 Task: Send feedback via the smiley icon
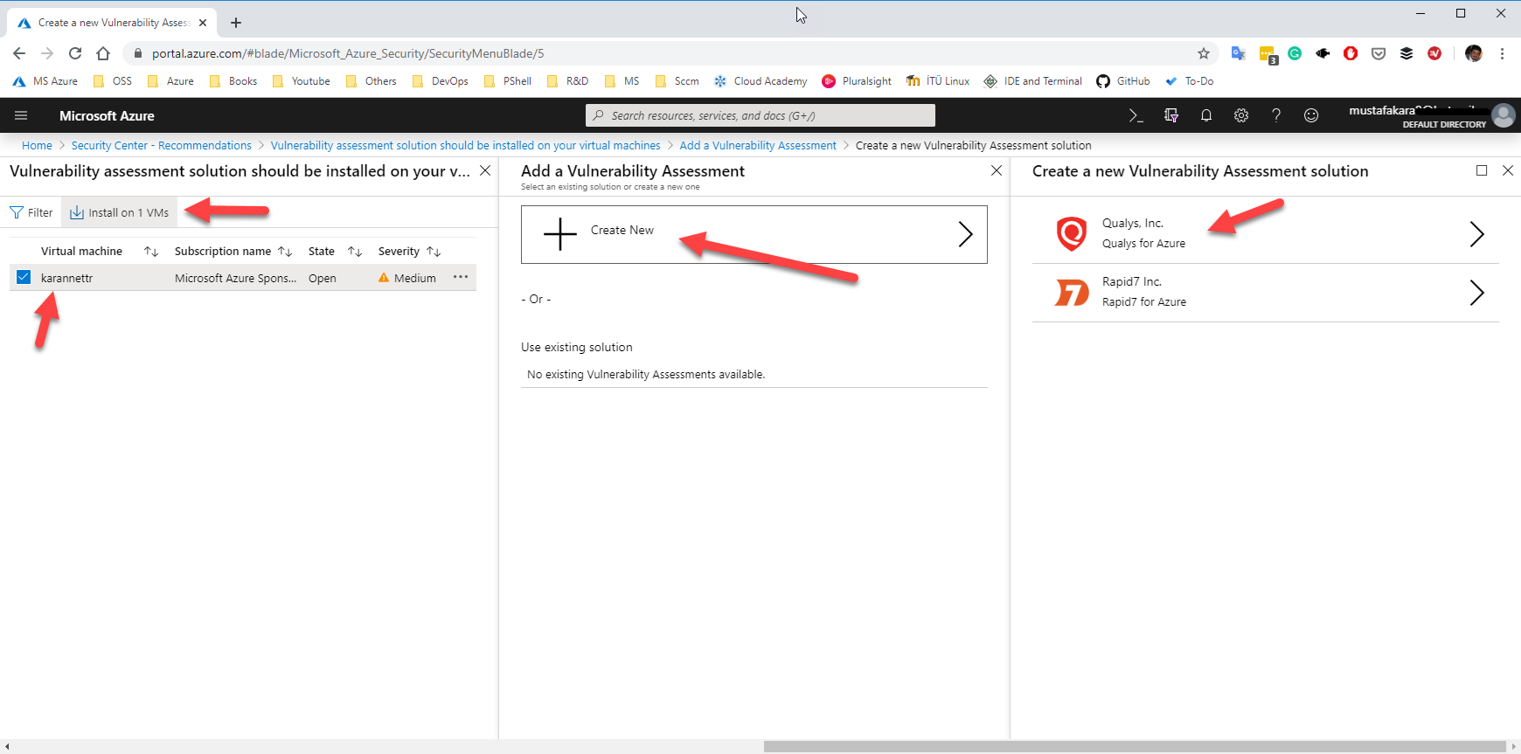[1311, 115]
